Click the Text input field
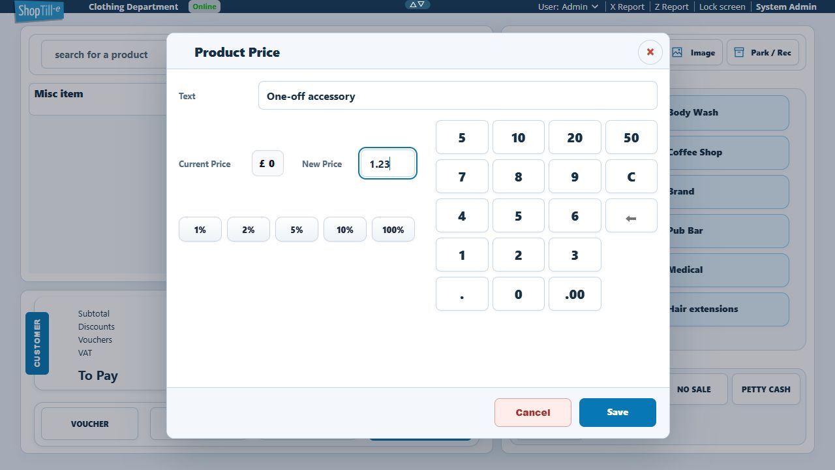 457,95
